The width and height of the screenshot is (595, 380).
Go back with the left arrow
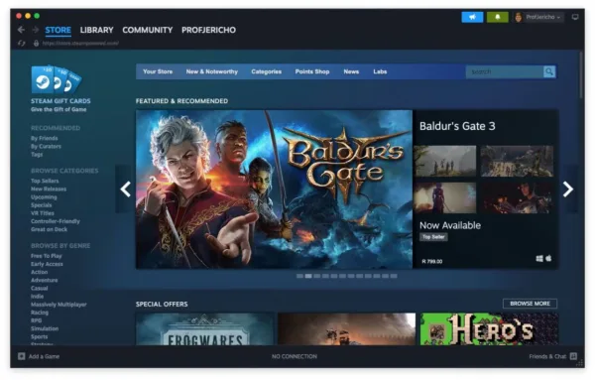point(21,30)
